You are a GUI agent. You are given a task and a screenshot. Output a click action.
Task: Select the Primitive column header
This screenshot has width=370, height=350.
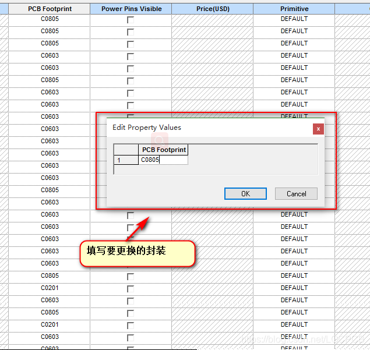[x=294, y=9]
